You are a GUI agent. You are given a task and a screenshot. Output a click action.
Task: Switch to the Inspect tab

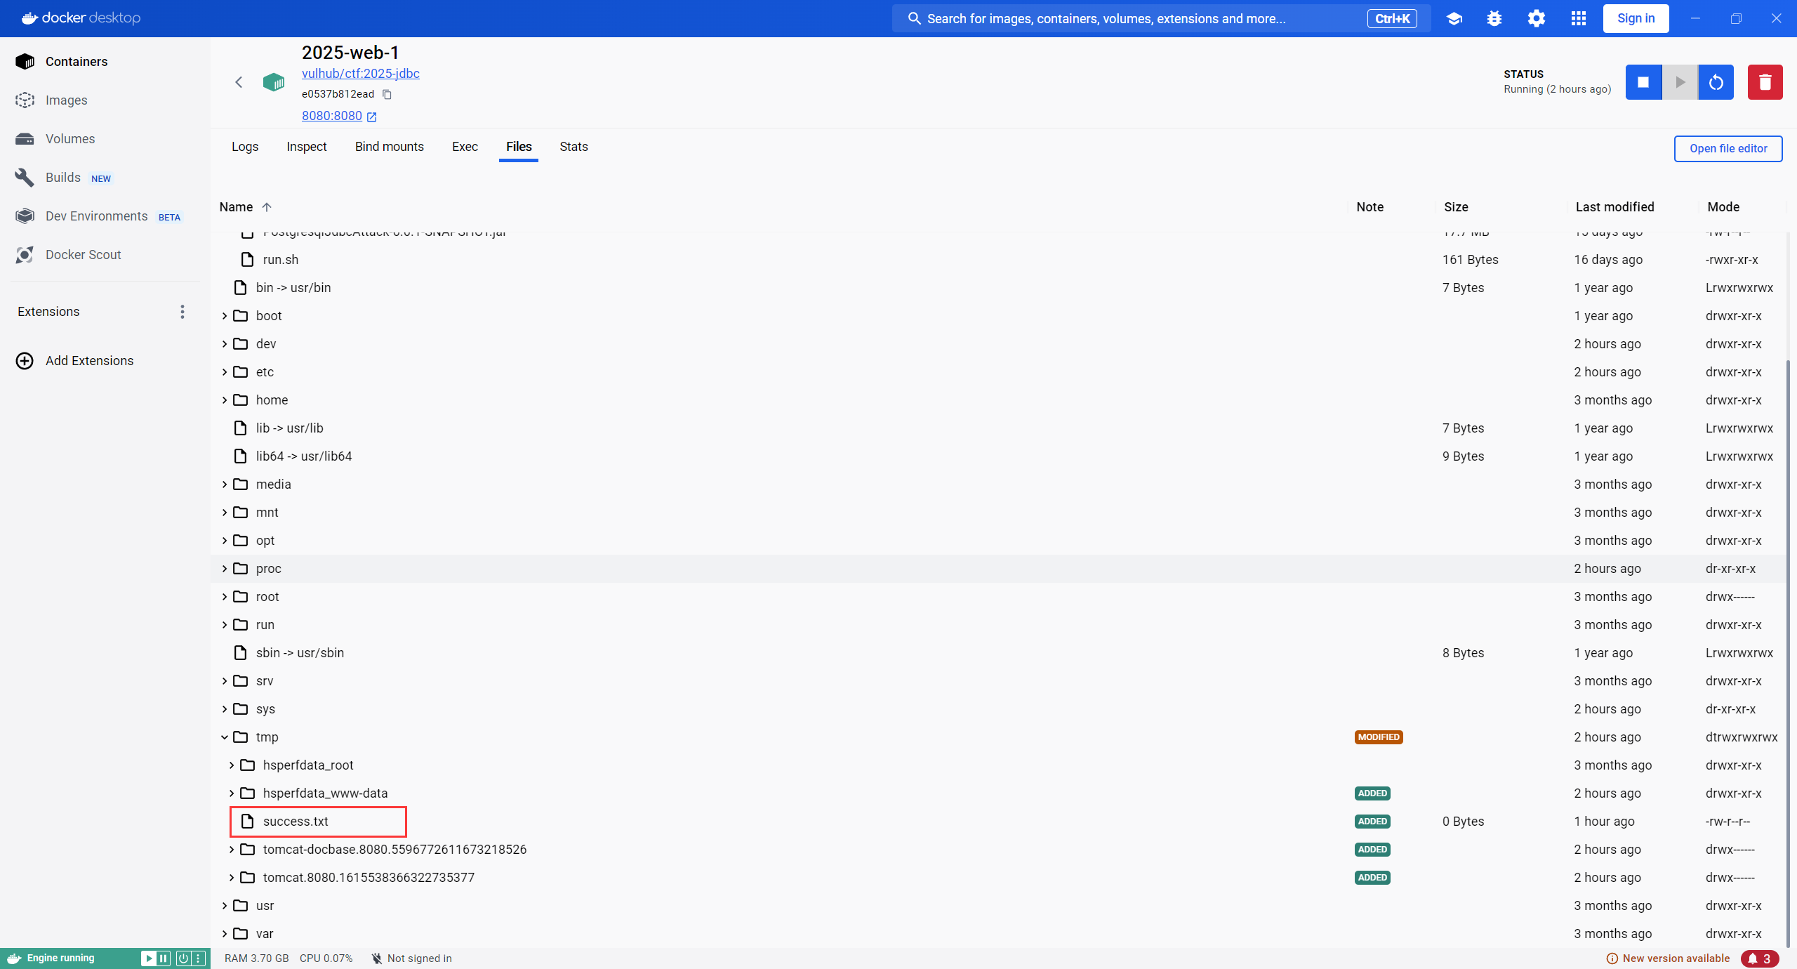tap(307, 147)
